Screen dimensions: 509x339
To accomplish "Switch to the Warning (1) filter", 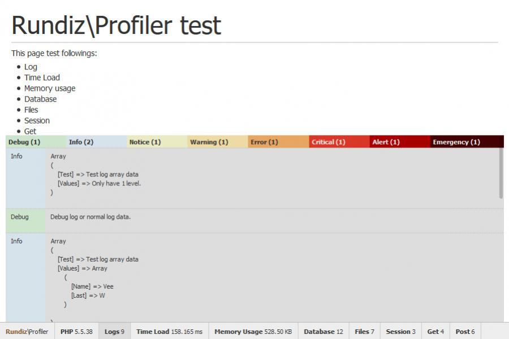I will pyautogui.click(x=209, y=142).
